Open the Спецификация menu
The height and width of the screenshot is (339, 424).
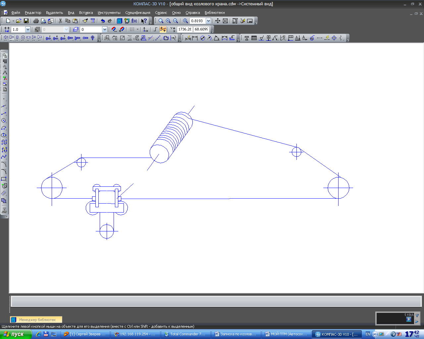pos(137,13)
